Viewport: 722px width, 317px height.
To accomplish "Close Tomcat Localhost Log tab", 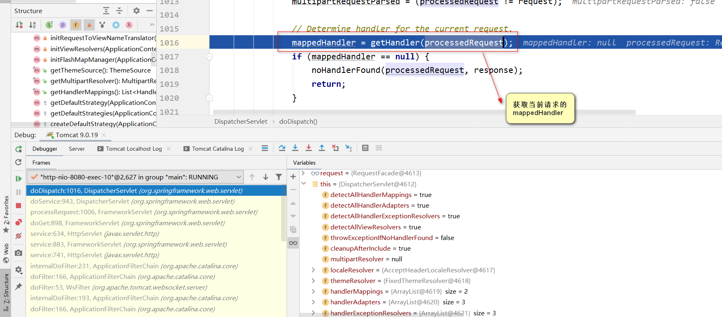I will pyautogui.click(x=169, y=149).
